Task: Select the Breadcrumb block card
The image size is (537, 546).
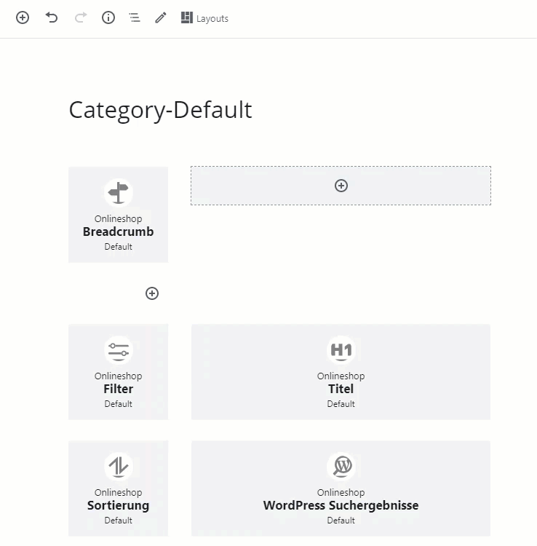Action: coord(119,215)
